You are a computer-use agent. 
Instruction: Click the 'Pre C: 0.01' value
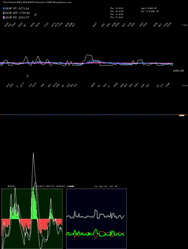[x=117, y=17]
